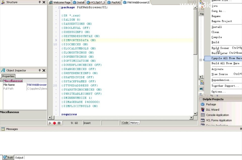Open the Output messages tab
Image resolution: width=242 pixels, height=160 pixels.
tap(19, 157)
